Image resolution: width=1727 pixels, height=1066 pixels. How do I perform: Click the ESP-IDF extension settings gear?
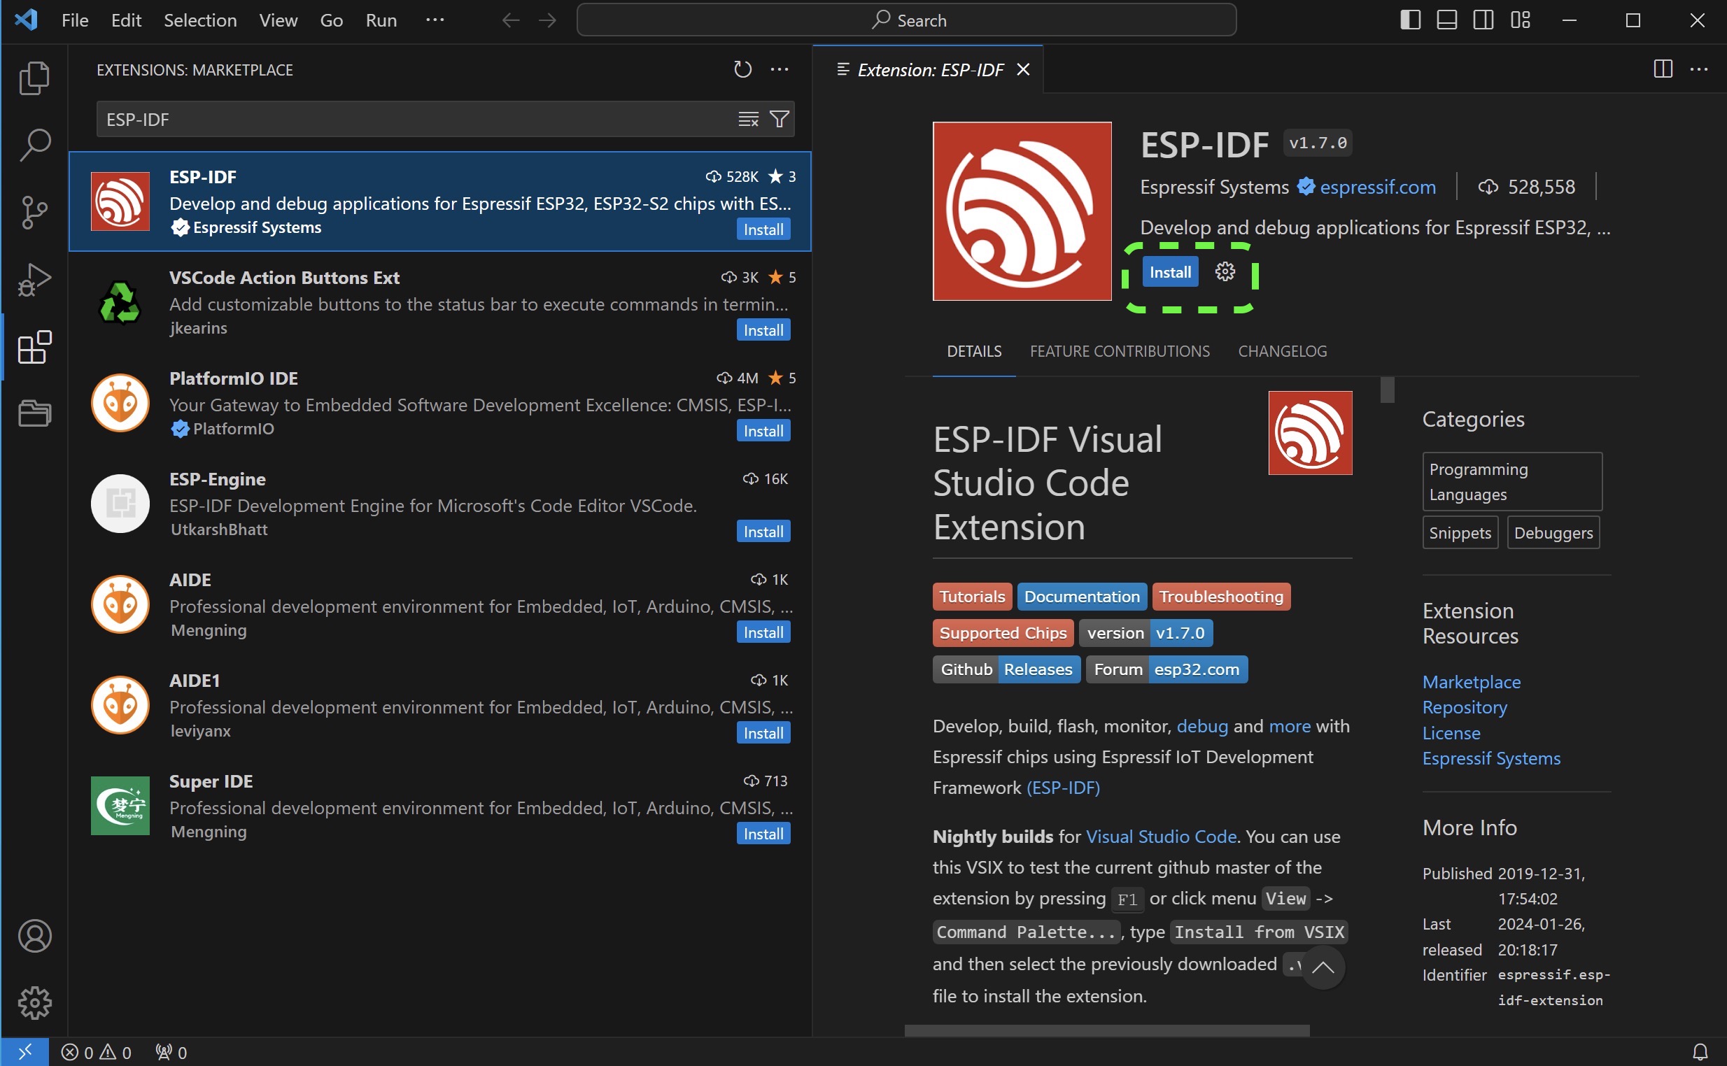tap(1225, 272)
